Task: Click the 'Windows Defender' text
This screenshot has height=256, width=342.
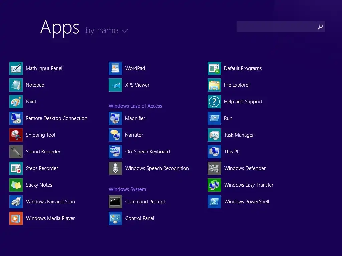Action: (245, 168)
